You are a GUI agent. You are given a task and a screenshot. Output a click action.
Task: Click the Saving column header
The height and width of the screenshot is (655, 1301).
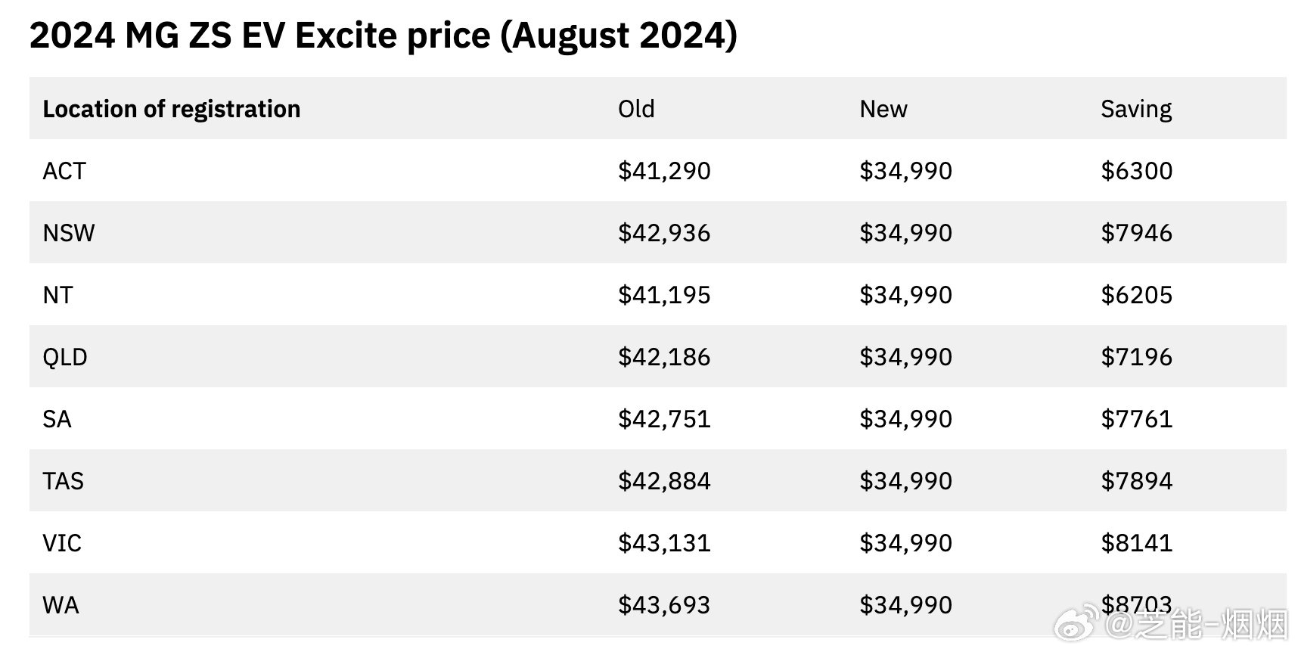tap(1135, 109)
